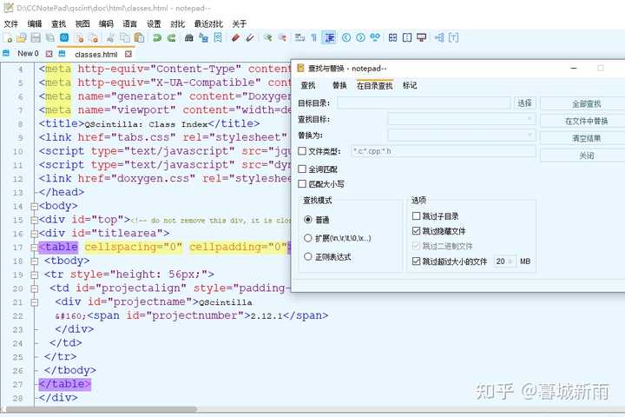Select the 普通 search mode radio

[x=307, y=220]
